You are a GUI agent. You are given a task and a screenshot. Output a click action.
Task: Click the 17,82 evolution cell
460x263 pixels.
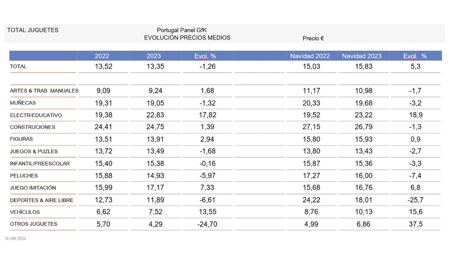point(207,115)
